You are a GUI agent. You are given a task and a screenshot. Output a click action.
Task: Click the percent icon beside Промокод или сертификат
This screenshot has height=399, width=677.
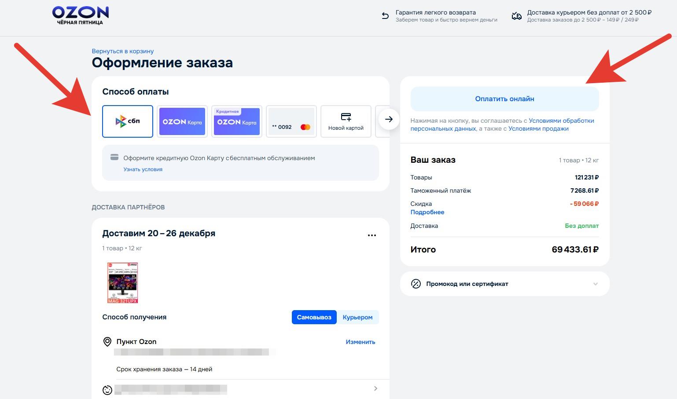click(416, 284)
